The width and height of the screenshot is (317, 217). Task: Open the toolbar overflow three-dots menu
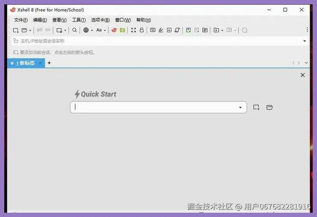pos(307,30)
